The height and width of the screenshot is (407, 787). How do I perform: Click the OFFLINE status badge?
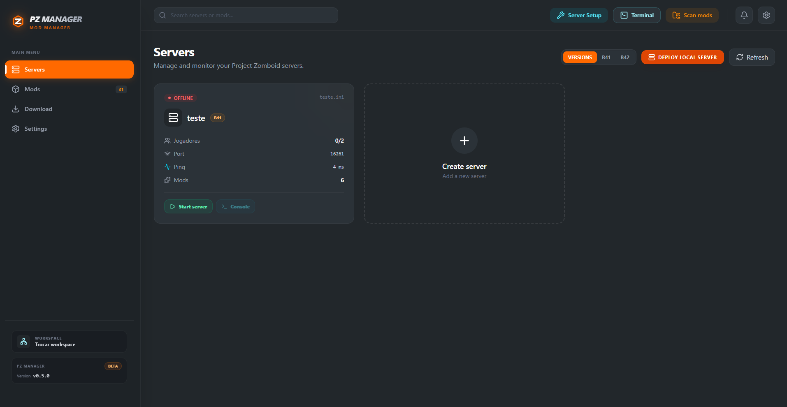181,98
